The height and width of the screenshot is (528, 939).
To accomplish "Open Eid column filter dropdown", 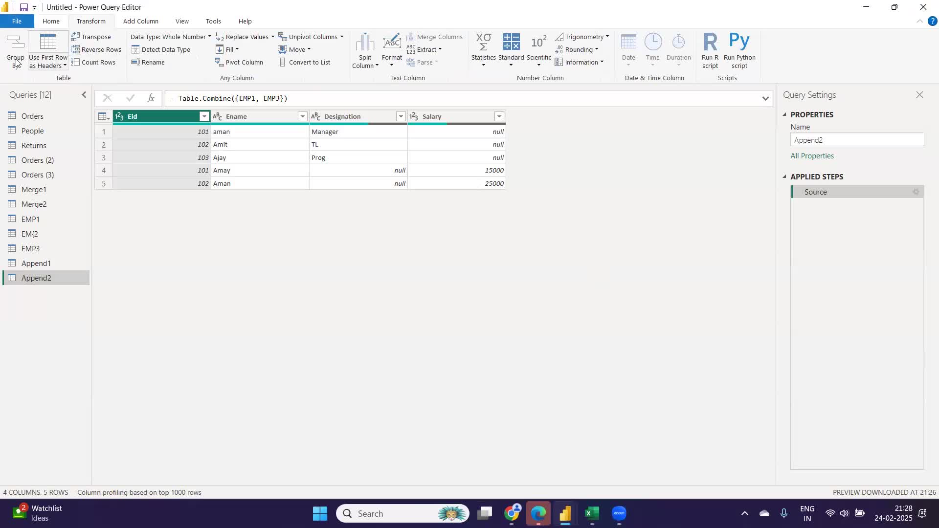I will tap(204, 116).
